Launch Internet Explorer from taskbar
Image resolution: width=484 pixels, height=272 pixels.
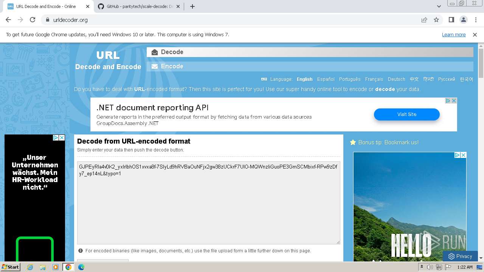(x=30, y=267)
